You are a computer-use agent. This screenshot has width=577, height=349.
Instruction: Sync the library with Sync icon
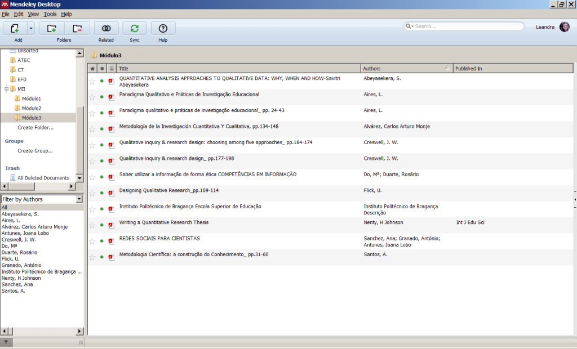(135, 28)
